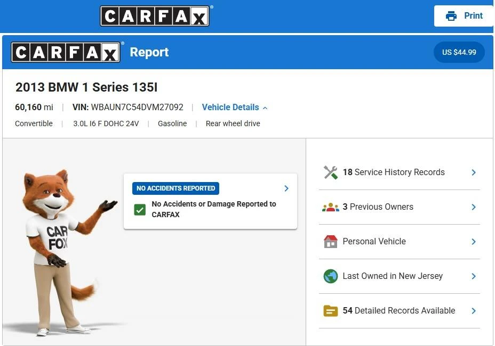The width and height of the screenshot is (495, 346).
Task: Open No Accidents card chevron arrow
Action: coord(286,188)
